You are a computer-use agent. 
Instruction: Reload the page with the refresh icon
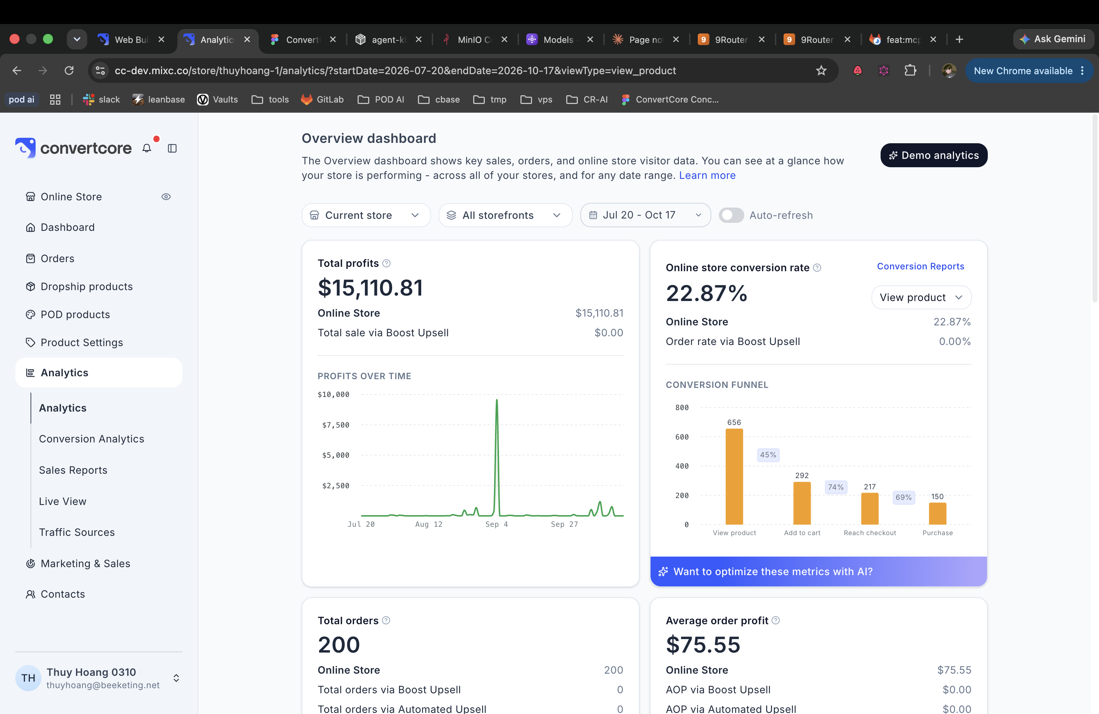click(69, 71)
